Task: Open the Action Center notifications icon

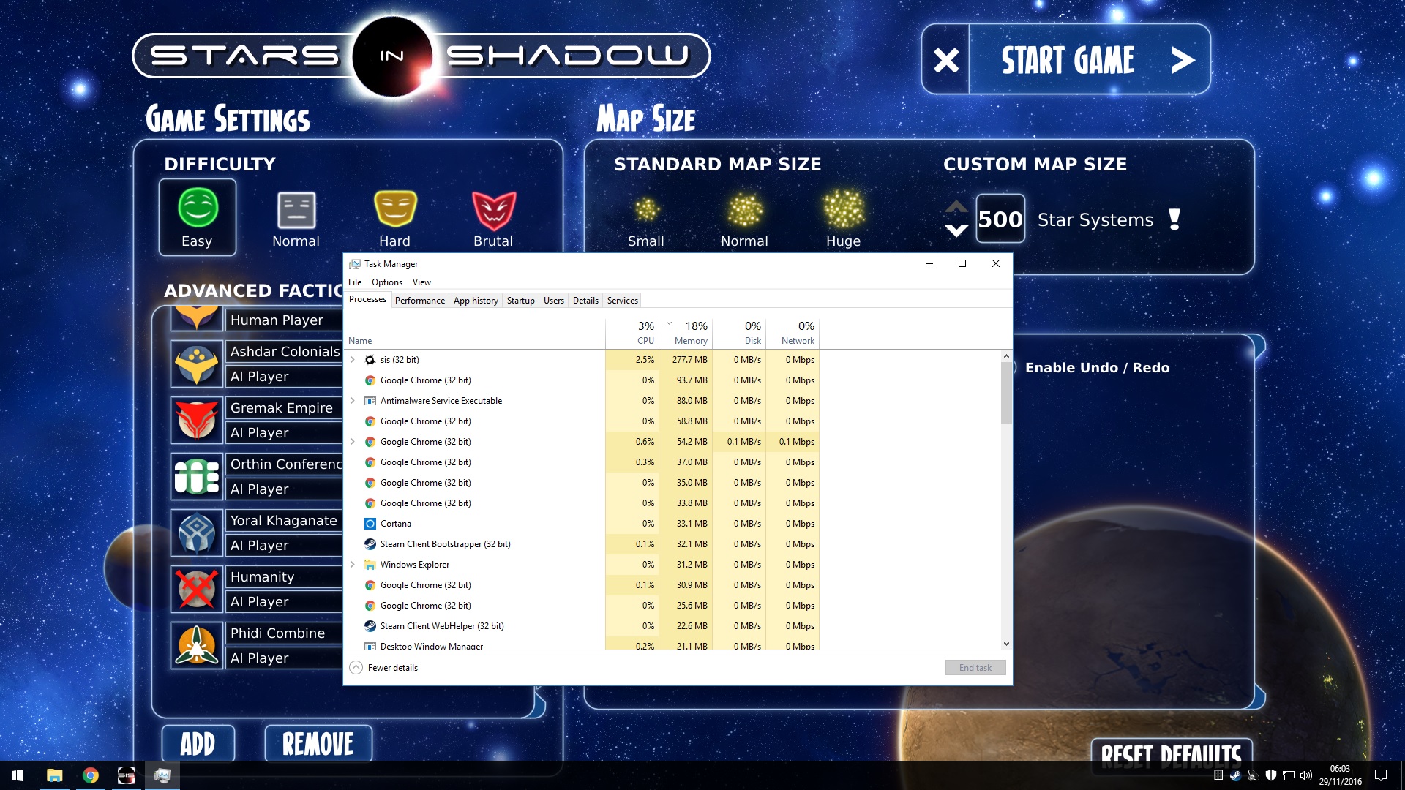Action: pyautogui.click(x=1381, y=775)
